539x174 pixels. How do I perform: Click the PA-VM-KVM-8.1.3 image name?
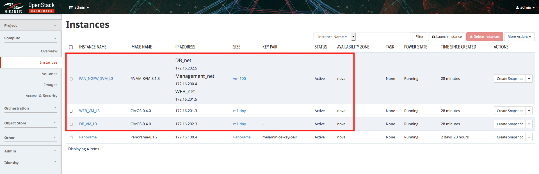tap(145, 79)
